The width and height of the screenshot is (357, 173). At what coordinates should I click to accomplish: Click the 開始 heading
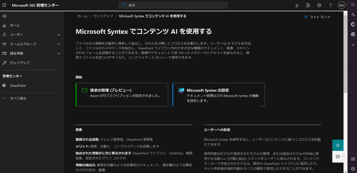pos(79,77)
